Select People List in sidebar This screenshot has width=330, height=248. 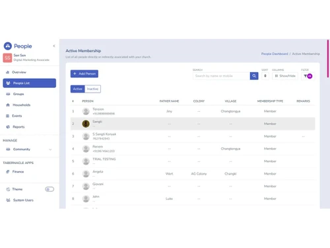pyautogui.click(x=30, y=83)
